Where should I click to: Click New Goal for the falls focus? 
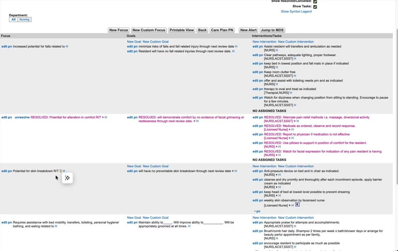pyautogui.click(x=134, y=41)
